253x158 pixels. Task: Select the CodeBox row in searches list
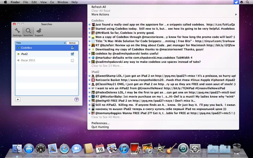[x=47, y=48]
